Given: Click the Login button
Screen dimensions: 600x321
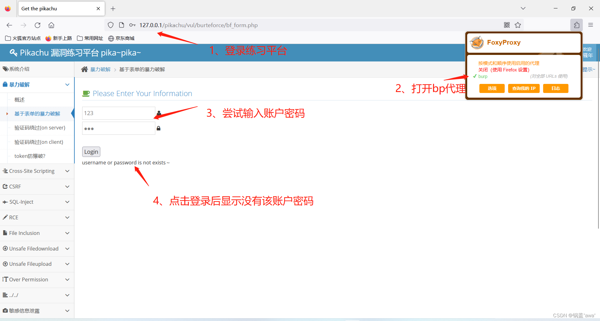Looking at the screenshot, I should click(91, 152).
